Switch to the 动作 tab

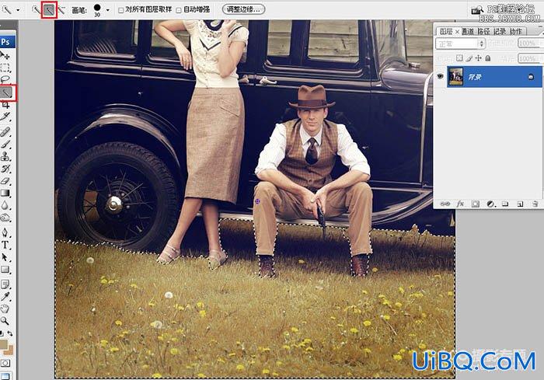pyautogui.click(x=516, y=31)
